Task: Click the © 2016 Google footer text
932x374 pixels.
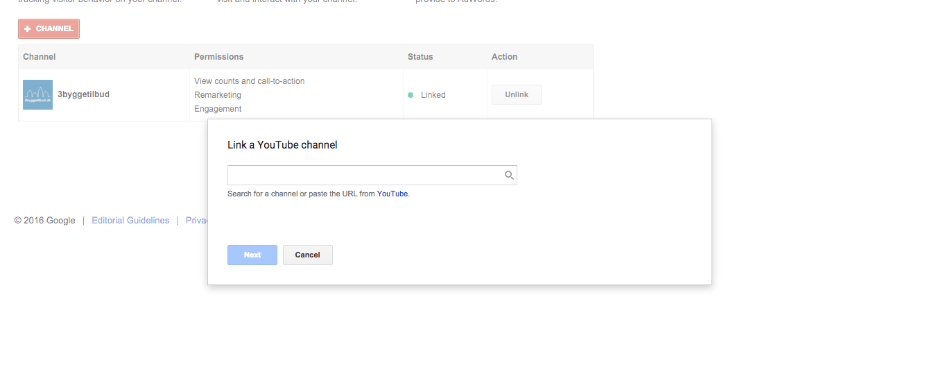Action: pyautogui.click(x=45, y=221)
